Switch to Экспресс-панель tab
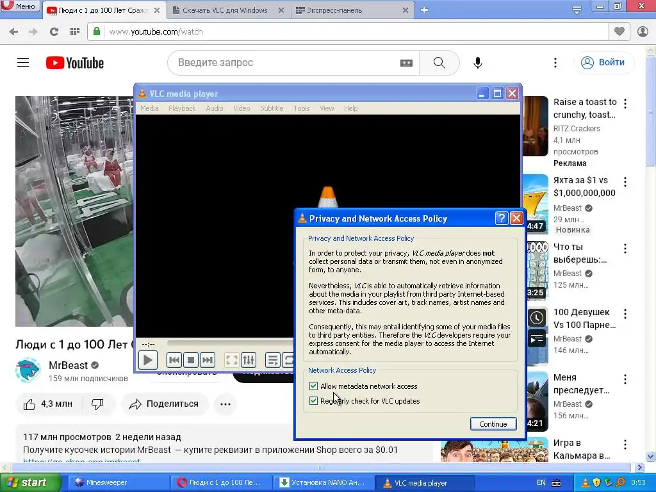 coord(352,10)
